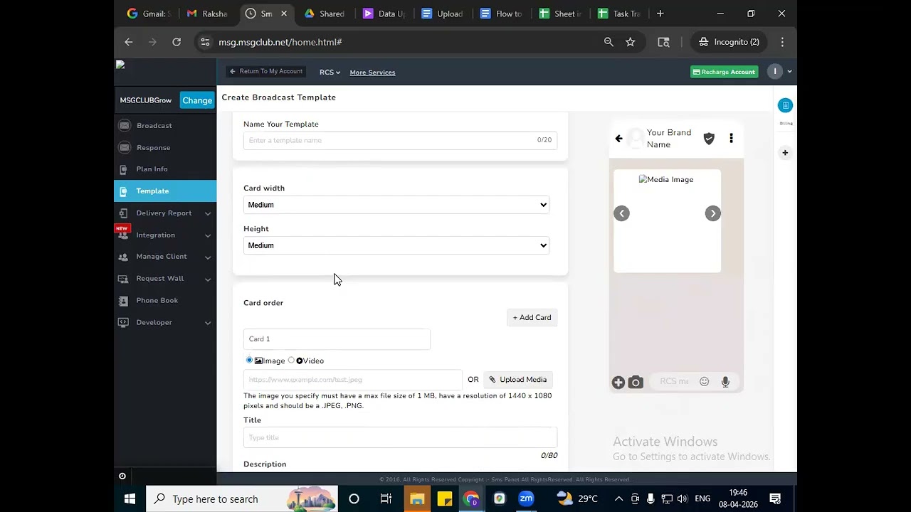Select the Image radio button
This screenshot has height=512, width=911.
coord(249,361)
